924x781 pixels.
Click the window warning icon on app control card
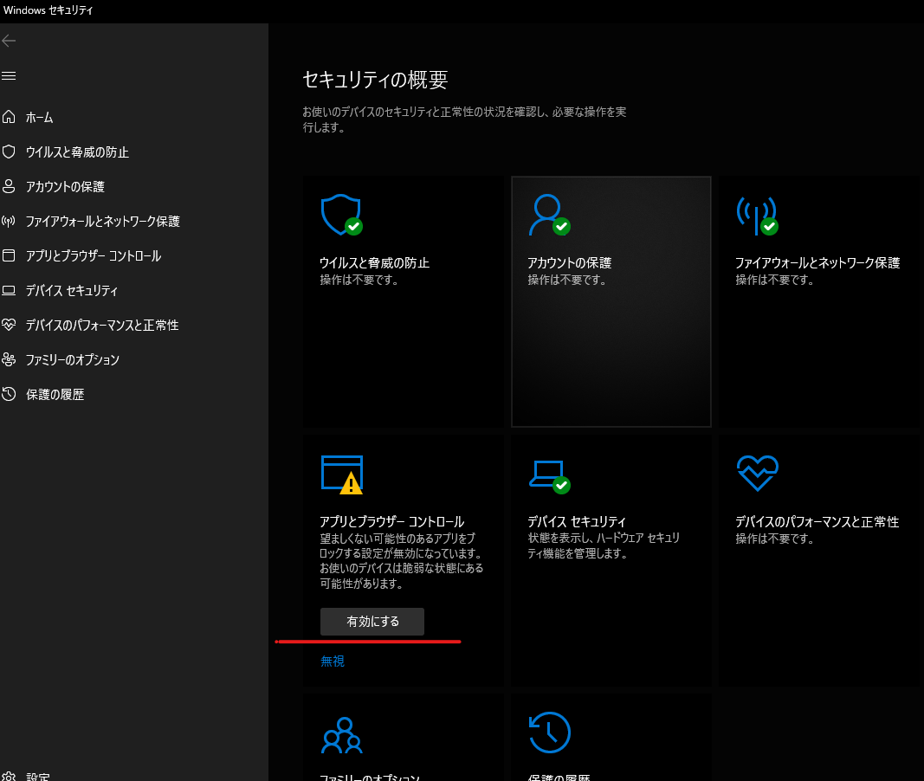342,474
